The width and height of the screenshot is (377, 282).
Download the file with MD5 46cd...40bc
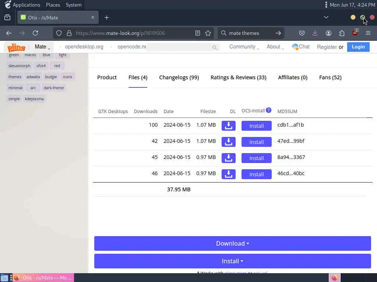228,174
